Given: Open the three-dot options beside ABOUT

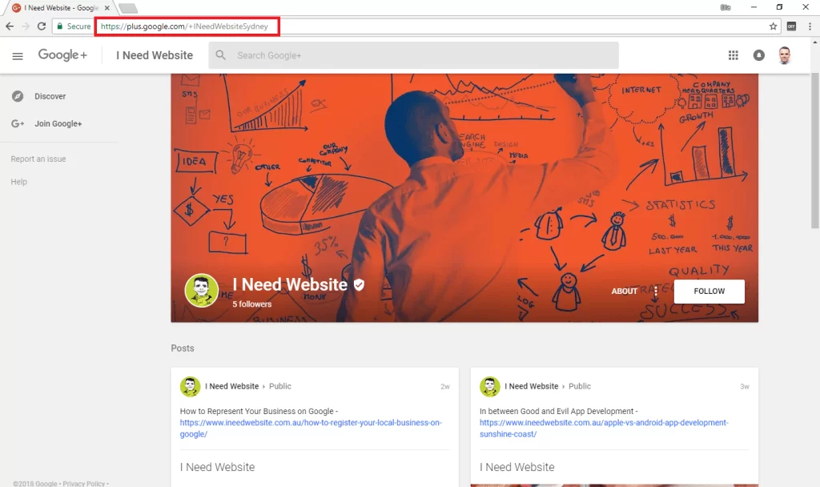Looking at the screenshot, I should pos(656,292).
